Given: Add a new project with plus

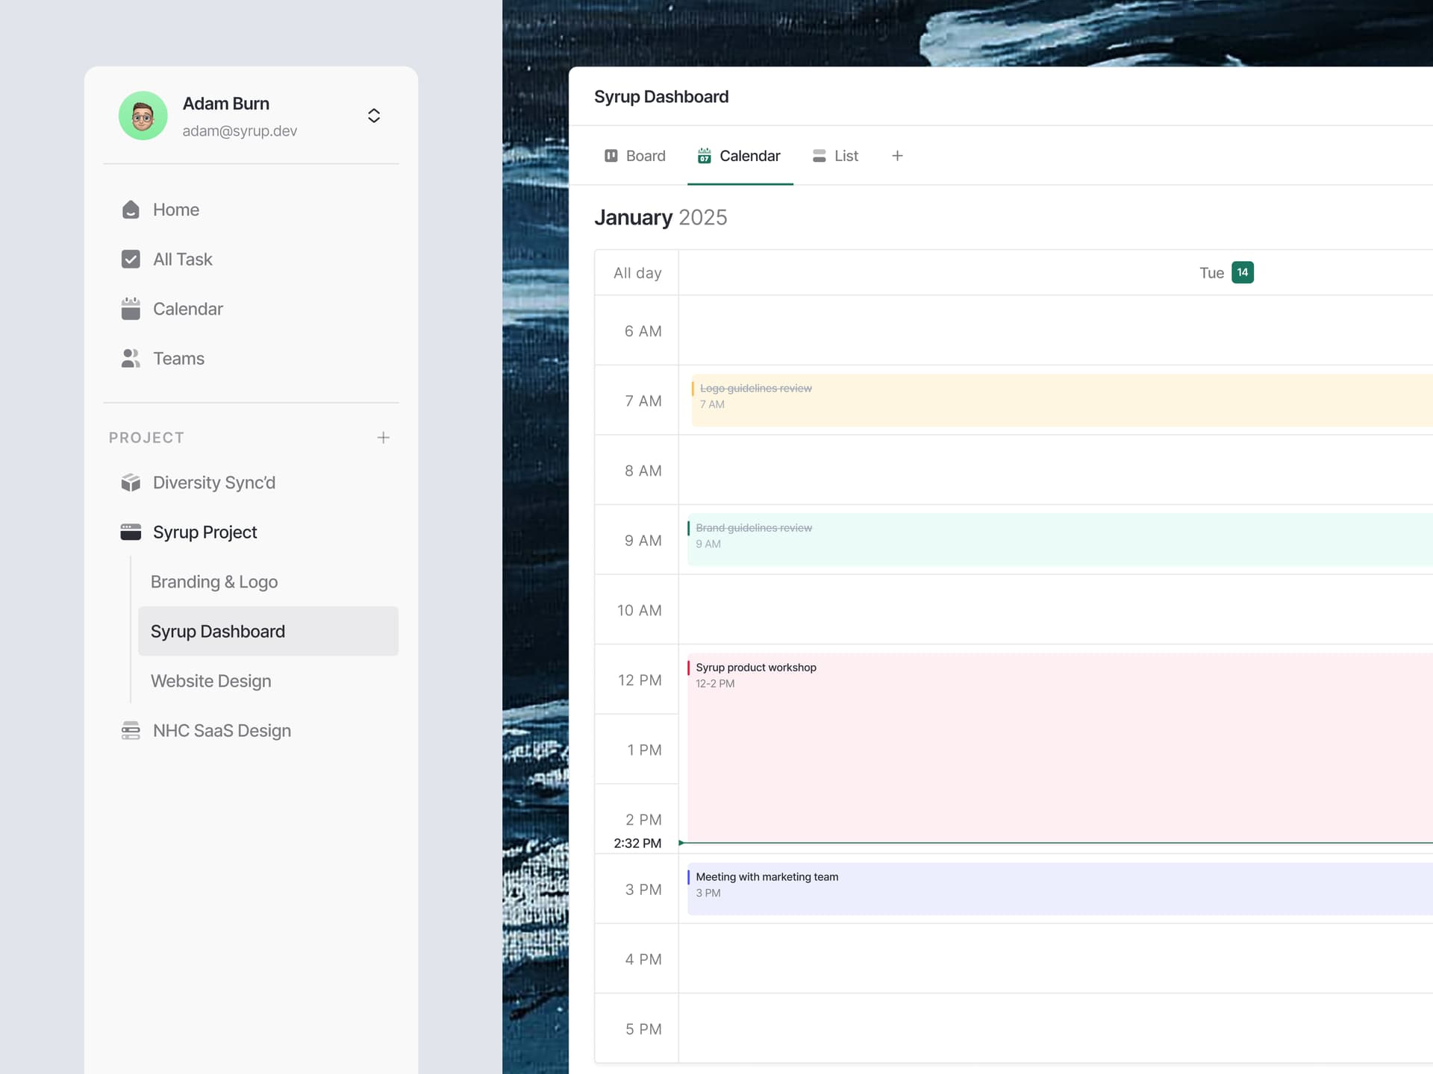Looking at the screenshot, I should [x=383, y=438].
